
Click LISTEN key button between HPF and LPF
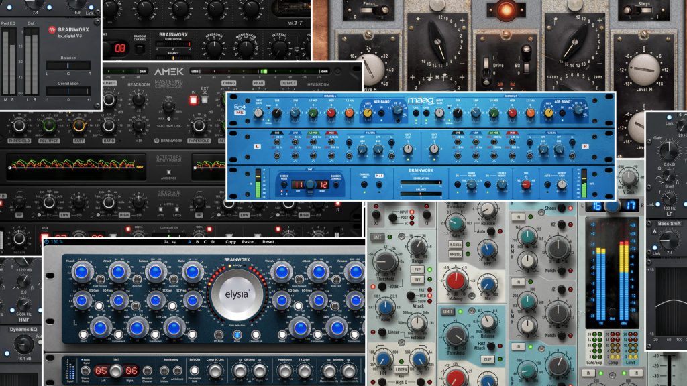coord(401,369)
